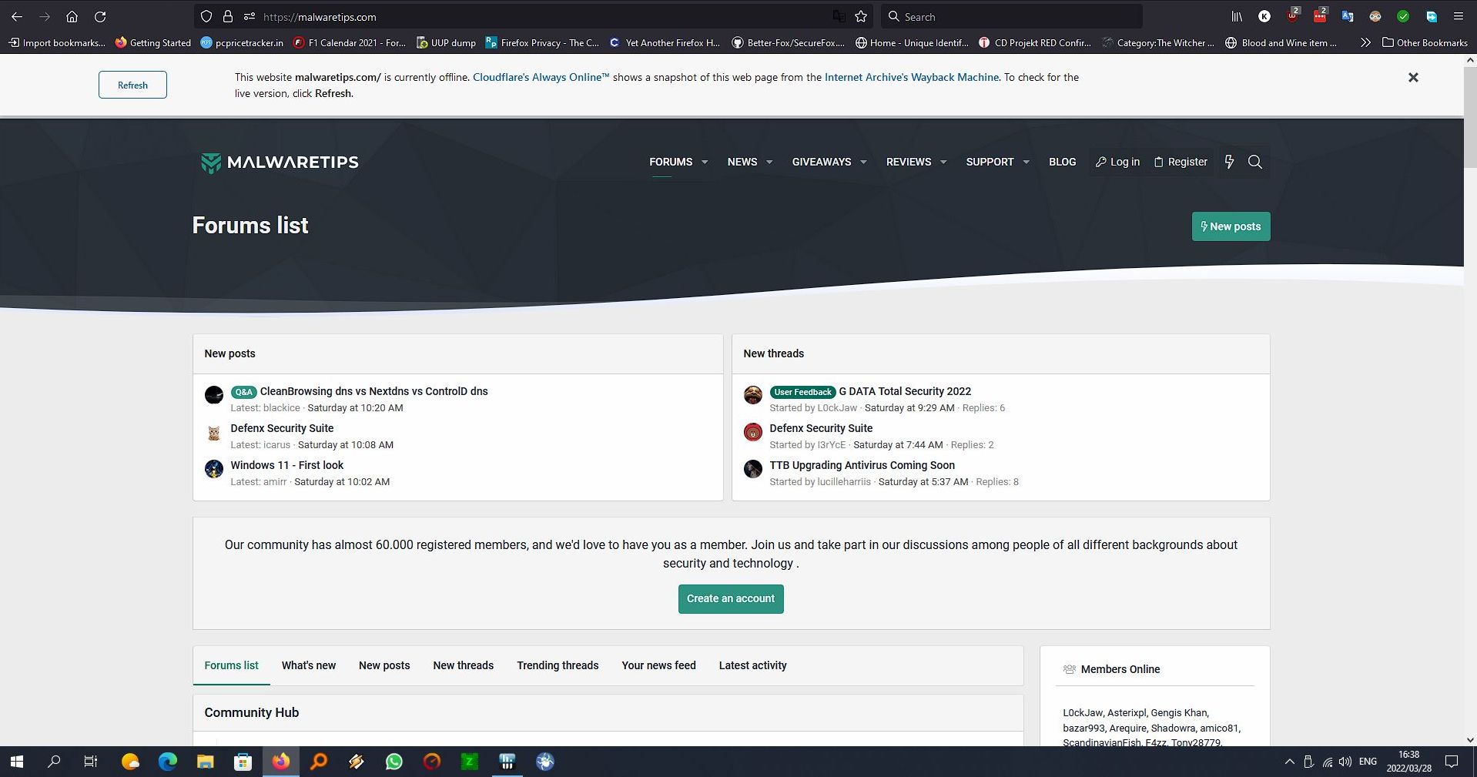Open the G DATA Total Security 2022 thread

905,391
